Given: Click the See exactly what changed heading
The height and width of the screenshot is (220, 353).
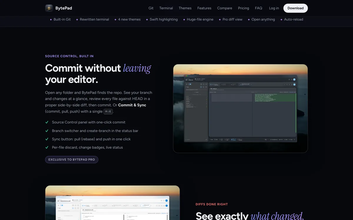Looking at the screenshot, I should click(x=250, y=216).
